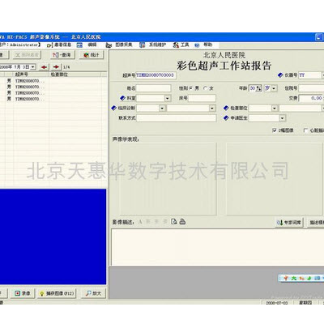Click the red left arrow previous-page button

coord(44,67)
